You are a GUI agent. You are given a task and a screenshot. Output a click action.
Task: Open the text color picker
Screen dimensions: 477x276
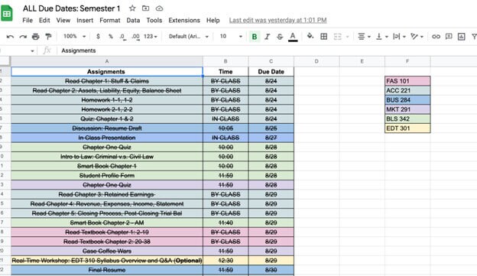293,37
